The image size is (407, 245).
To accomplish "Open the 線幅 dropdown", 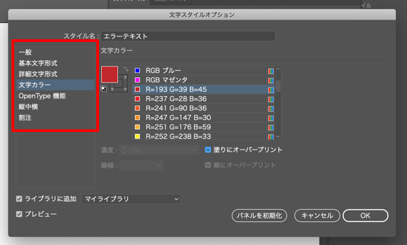I will (x=142, y=165).
